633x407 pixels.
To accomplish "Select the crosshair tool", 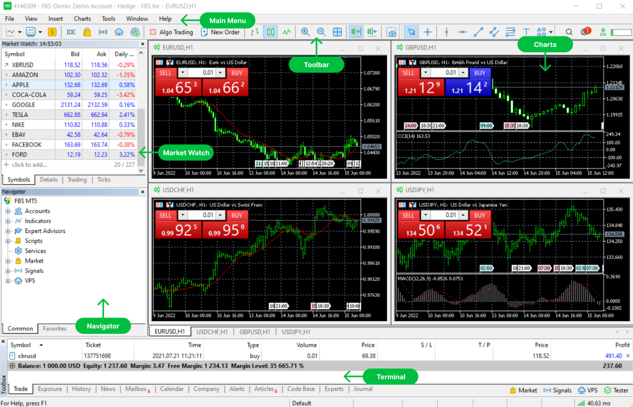I will (428, 32).
